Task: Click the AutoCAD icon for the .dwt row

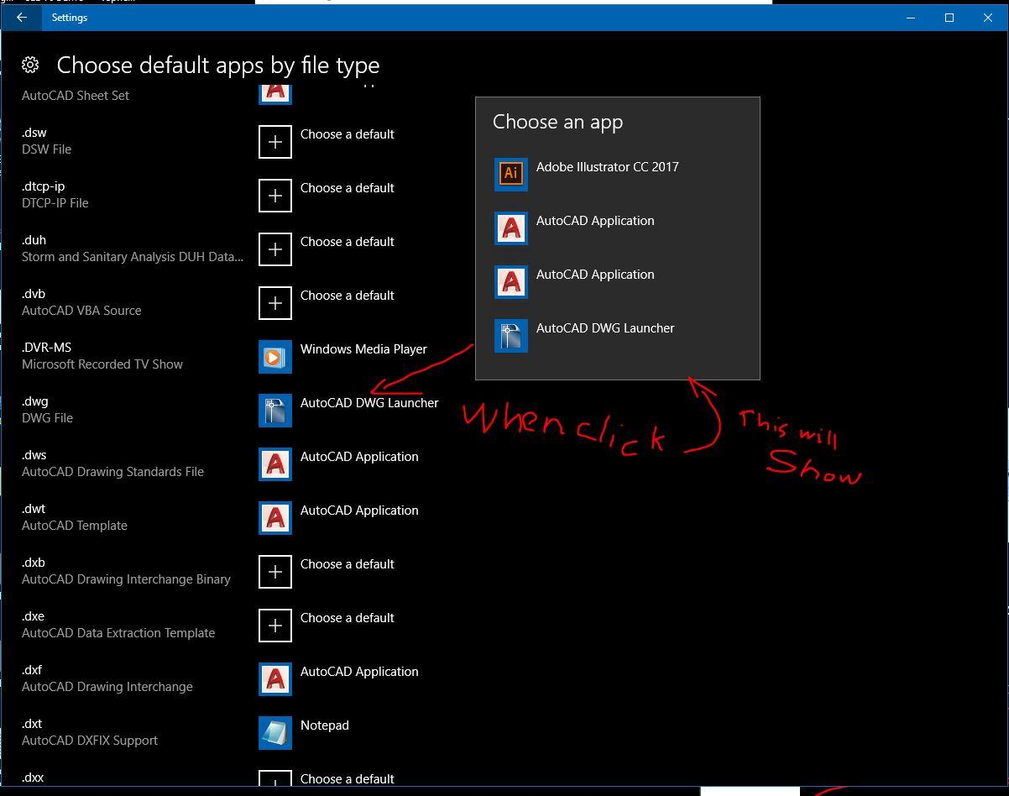Action: pos(275,518)
